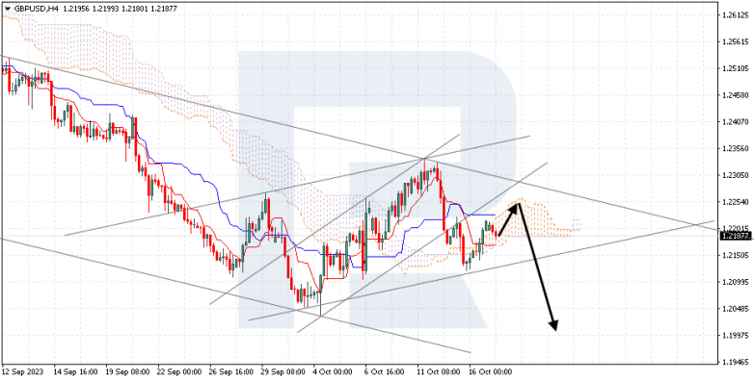Click the 11 Oct 08:00 time label
This screenshot has width=754, height=381.
click(x=438, y=372)
